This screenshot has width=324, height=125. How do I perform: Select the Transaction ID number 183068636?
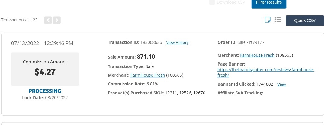(151, 42)
